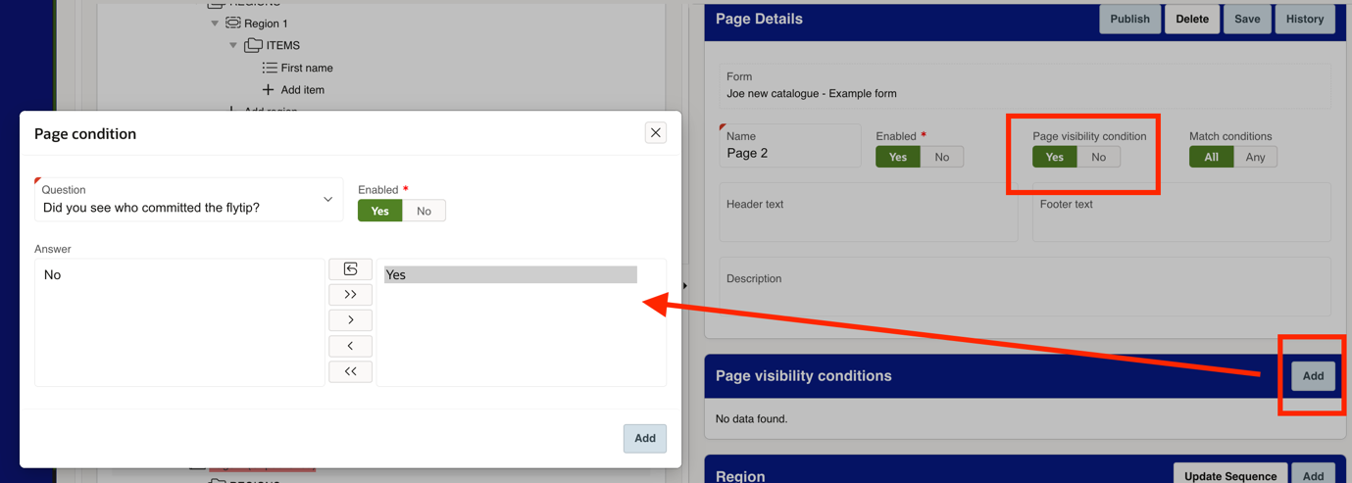Collapse the ITEMS folder node
The image size is (1352, 483).
pyautogui.click(x=233, y=45)
